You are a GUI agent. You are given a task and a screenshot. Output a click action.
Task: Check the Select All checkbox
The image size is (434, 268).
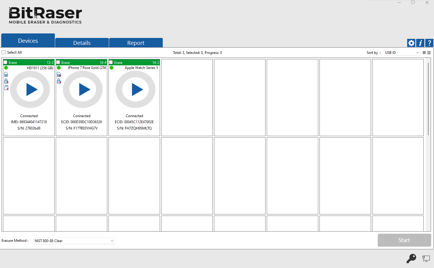coord(4,52)
